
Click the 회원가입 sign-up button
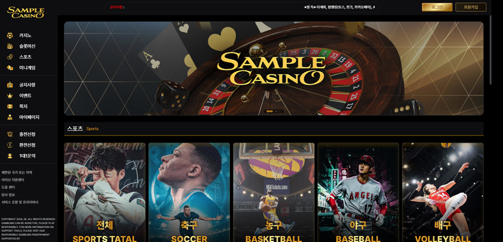tap(471, 7)
